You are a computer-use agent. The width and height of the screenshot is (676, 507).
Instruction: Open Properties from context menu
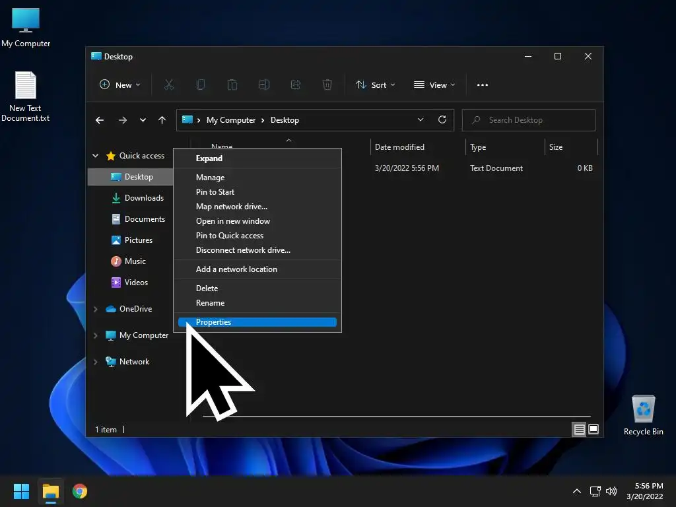tap(257, 322)
